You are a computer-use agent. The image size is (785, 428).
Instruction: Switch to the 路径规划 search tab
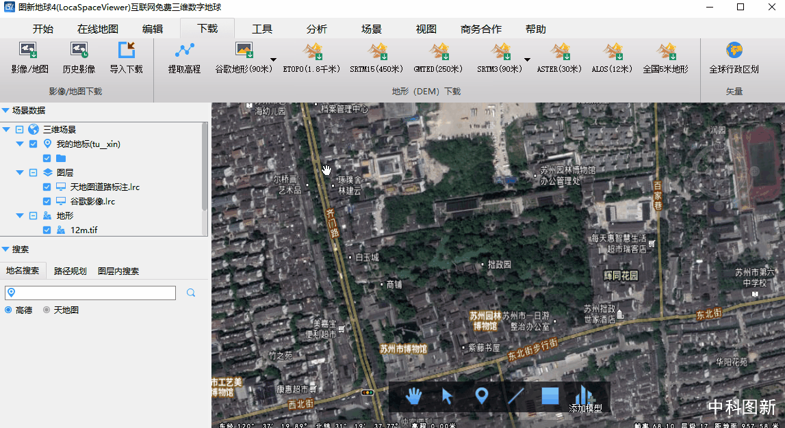click(70, 271)
